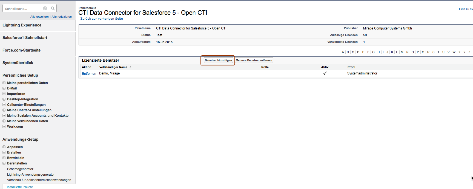
Task: Click the Profil column header
Action: (351, 67)
